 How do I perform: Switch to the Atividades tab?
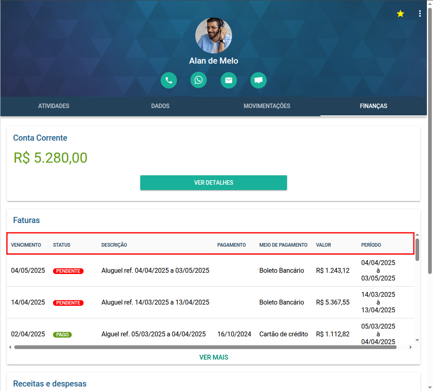[x=53, y=106]
